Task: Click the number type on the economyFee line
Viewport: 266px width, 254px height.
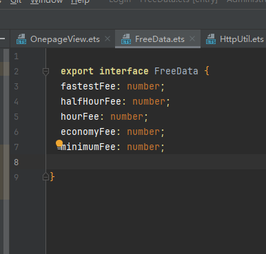Action: [143, 132]
